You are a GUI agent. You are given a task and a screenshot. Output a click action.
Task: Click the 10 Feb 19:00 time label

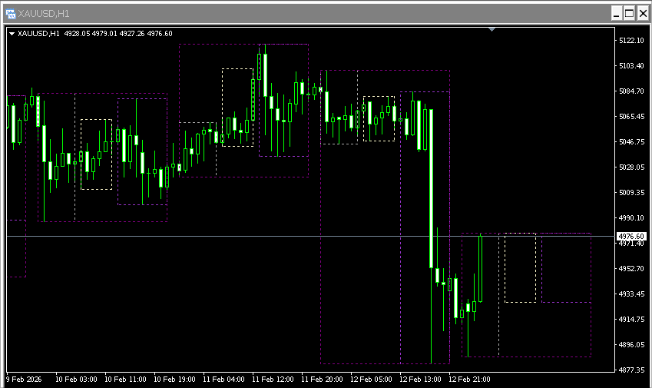tap(174, 380)
